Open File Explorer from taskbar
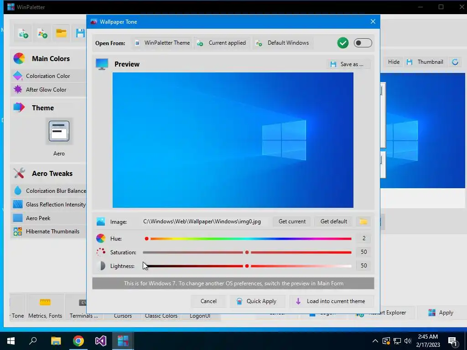The image size is (467, 350). pos(56,341)
